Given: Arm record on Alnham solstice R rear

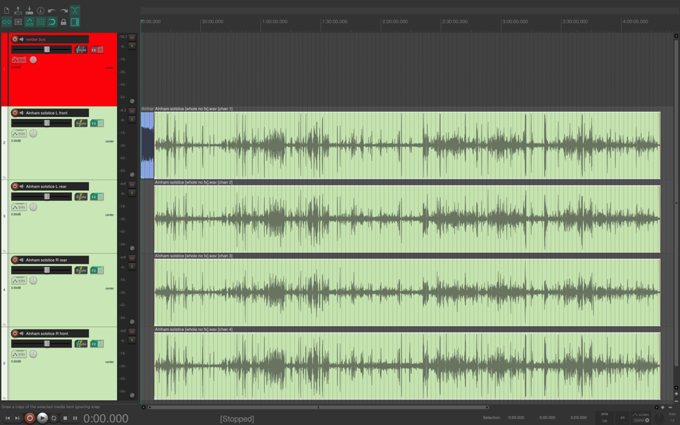Looking at the screenshot, I should click(15, 260).
